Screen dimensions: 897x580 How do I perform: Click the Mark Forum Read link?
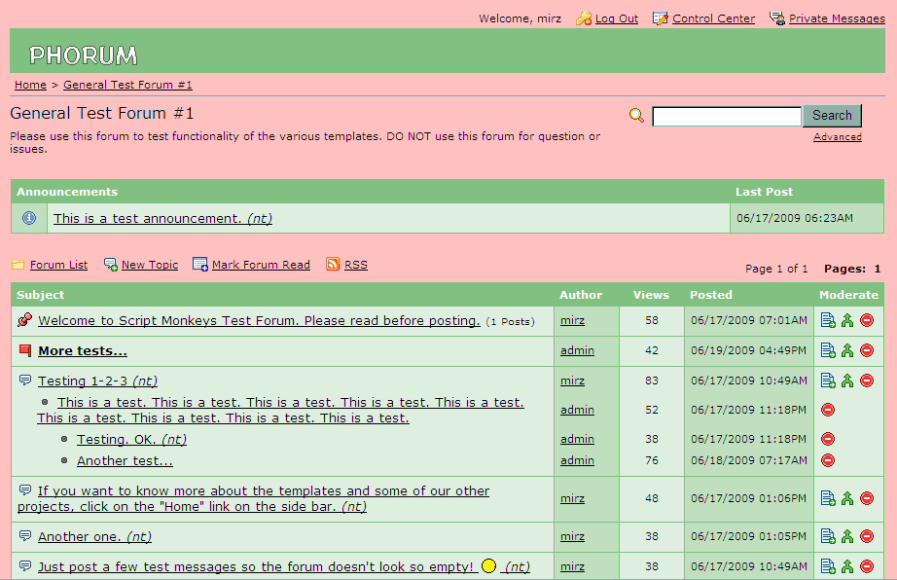[x=261, y=265]
